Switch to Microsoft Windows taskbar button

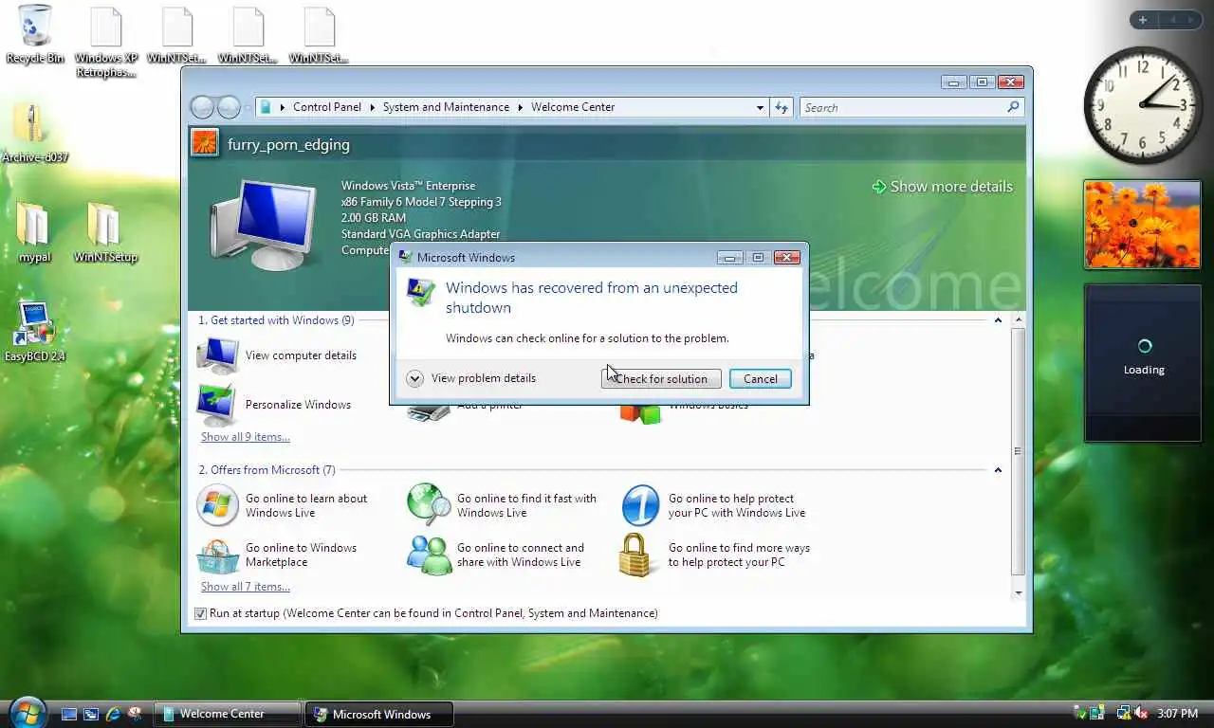379,714
